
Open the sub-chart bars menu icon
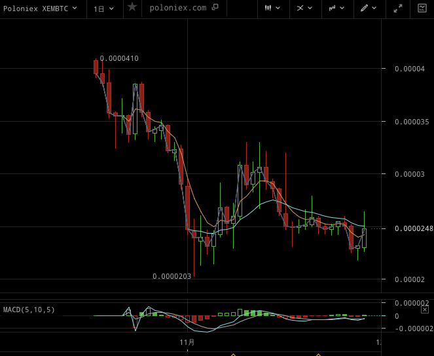(332, 8)
